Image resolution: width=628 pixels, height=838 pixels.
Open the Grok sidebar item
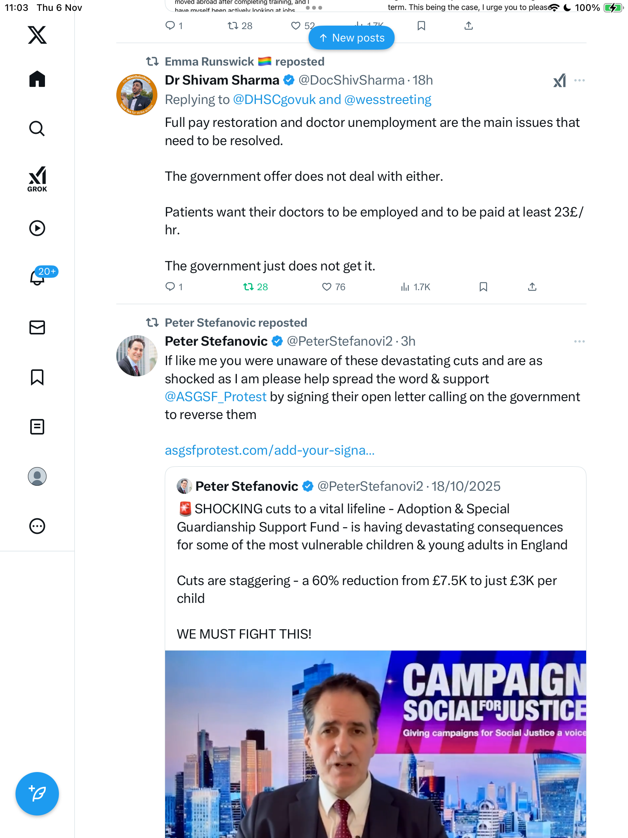37,179
